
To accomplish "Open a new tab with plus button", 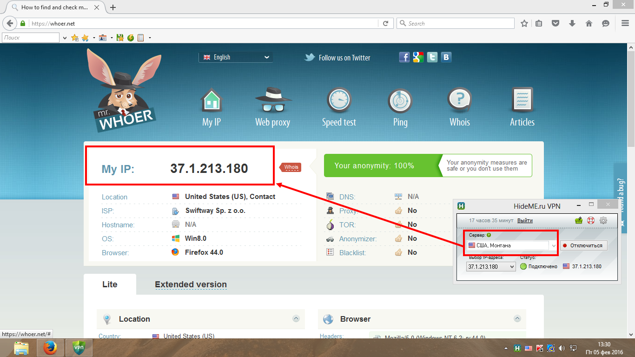I will pos(113,7).
